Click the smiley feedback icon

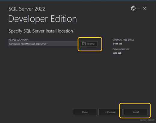coord(133,8)
